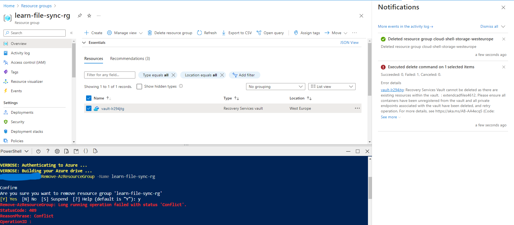
Task: Click the Refresh toolbar button
Action: click(x=207, y=33)
